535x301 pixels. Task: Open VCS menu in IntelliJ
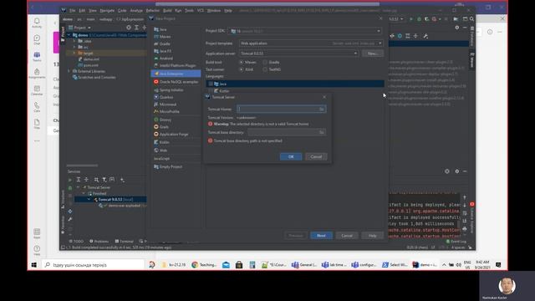201,11
